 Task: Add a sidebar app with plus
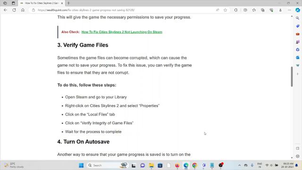[298, 74]
